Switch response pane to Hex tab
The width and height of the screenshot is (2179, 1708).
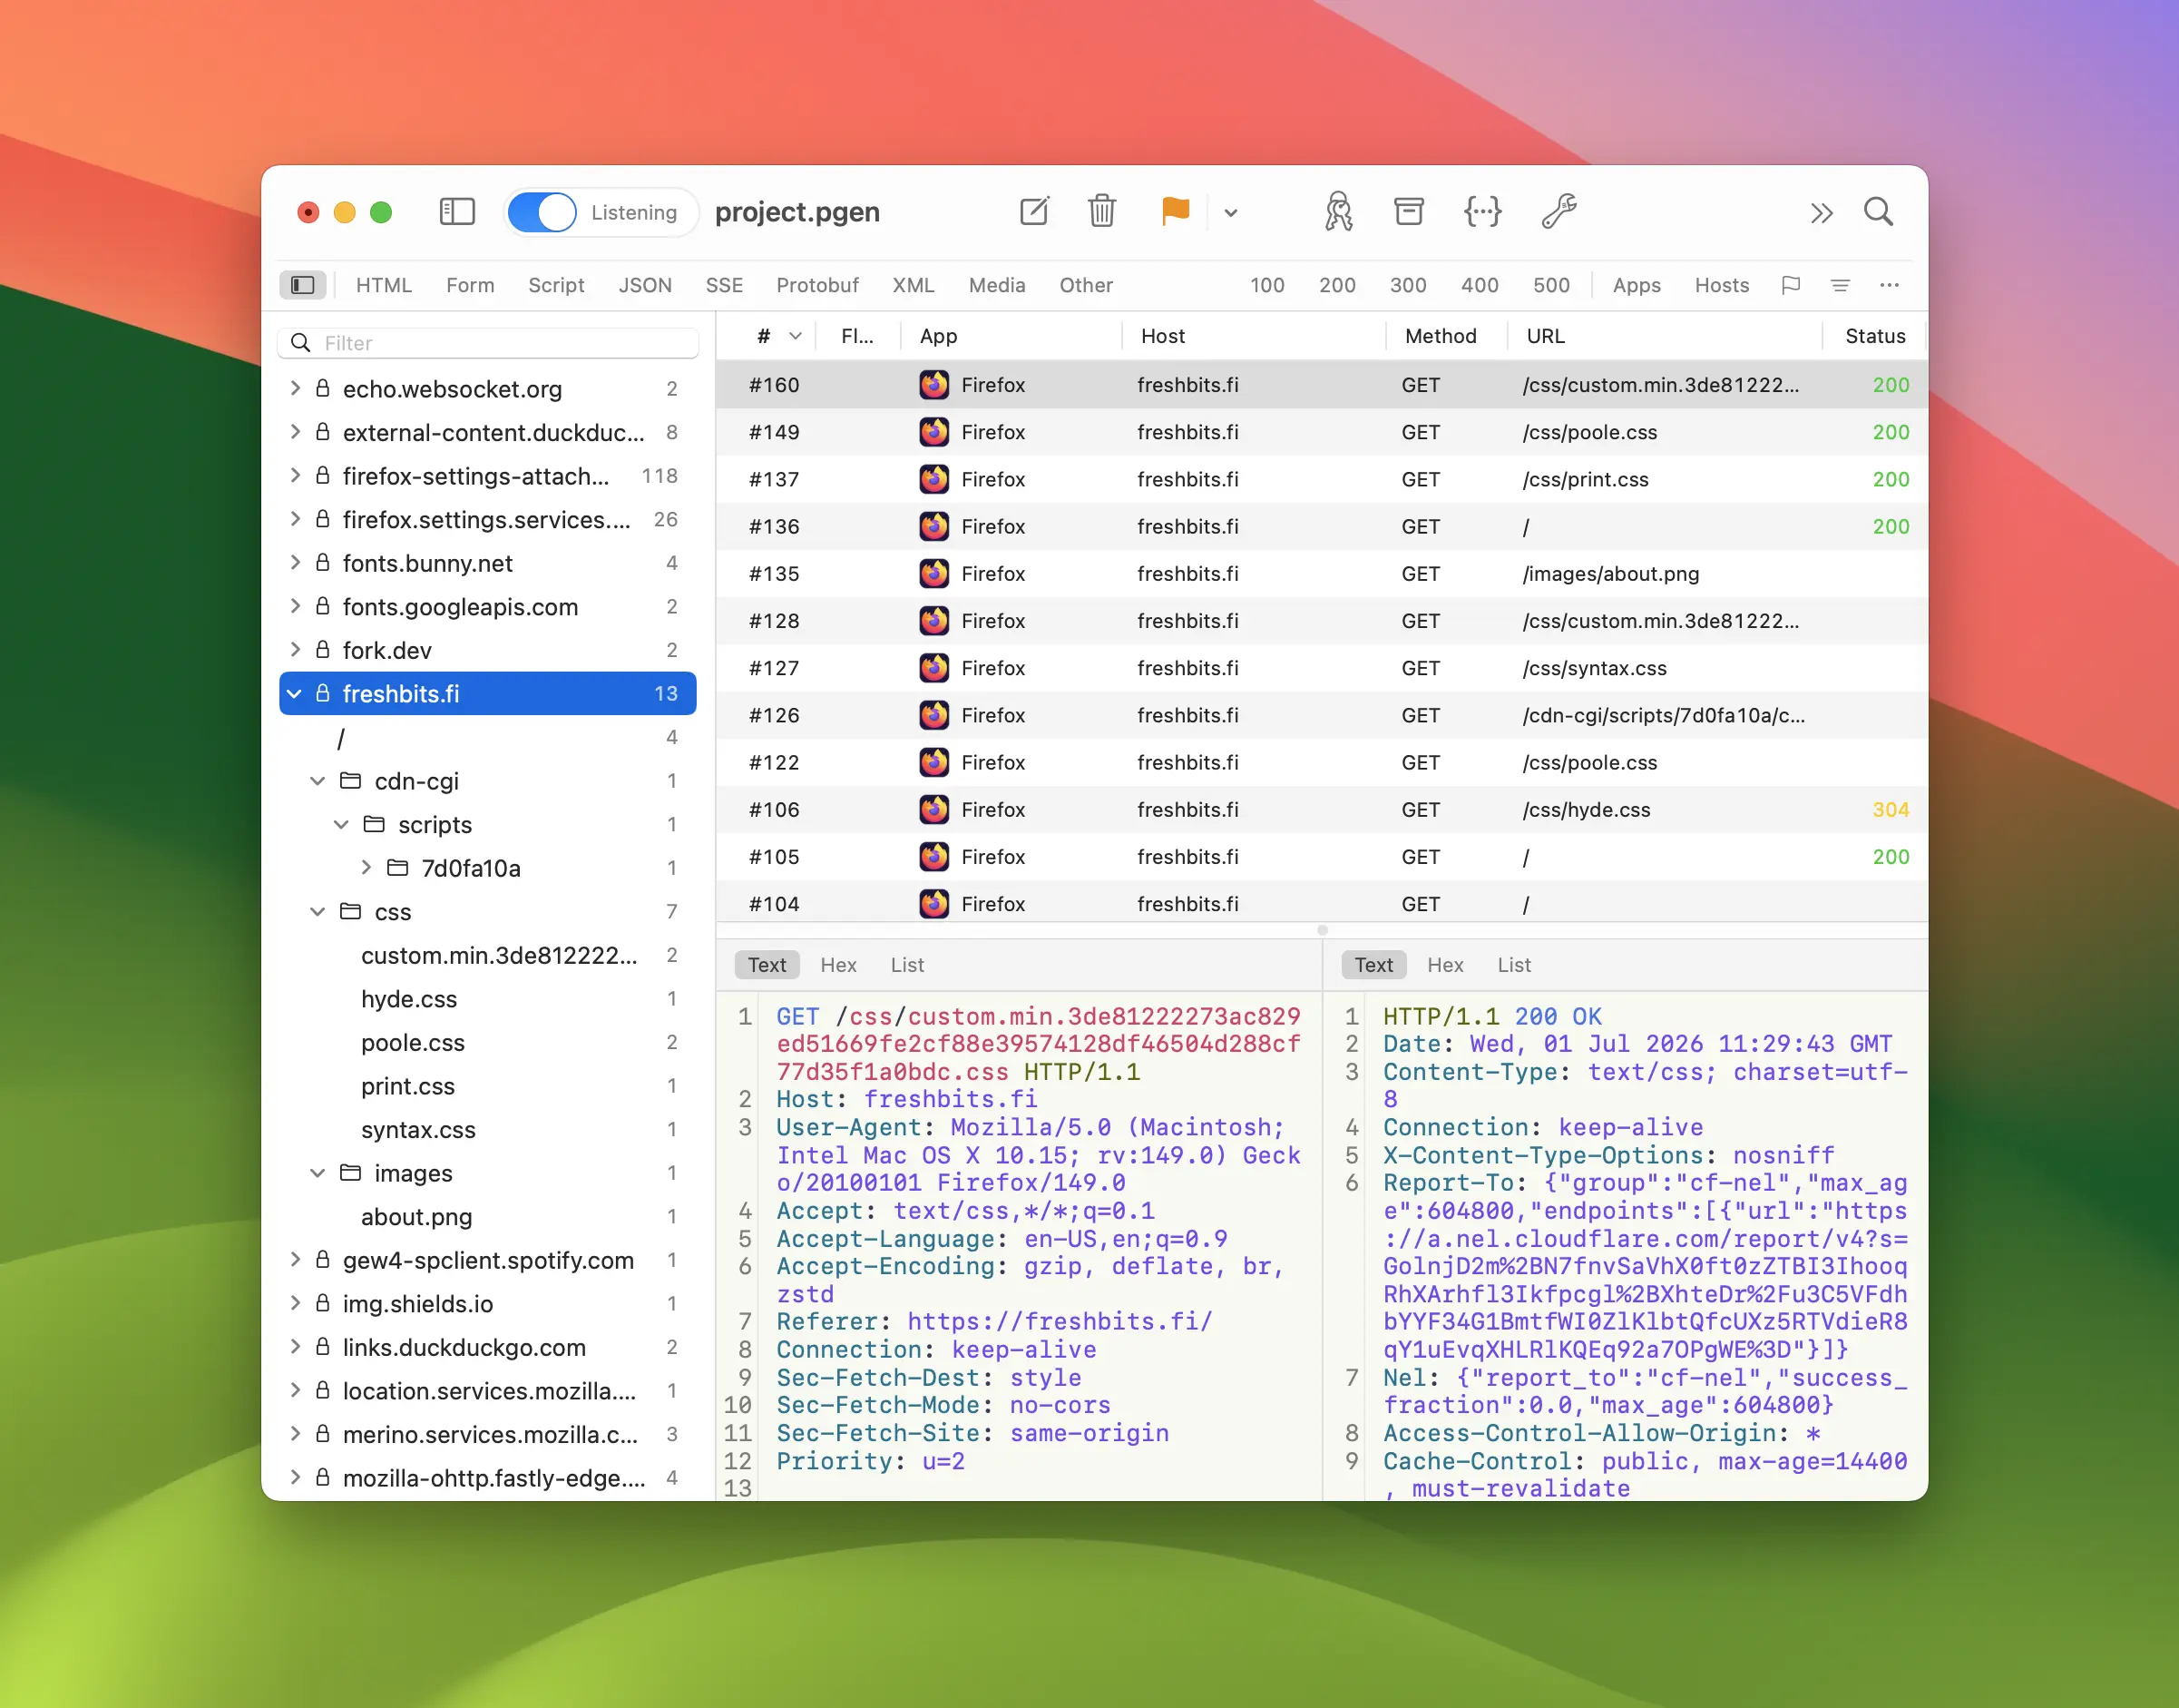1444,965
